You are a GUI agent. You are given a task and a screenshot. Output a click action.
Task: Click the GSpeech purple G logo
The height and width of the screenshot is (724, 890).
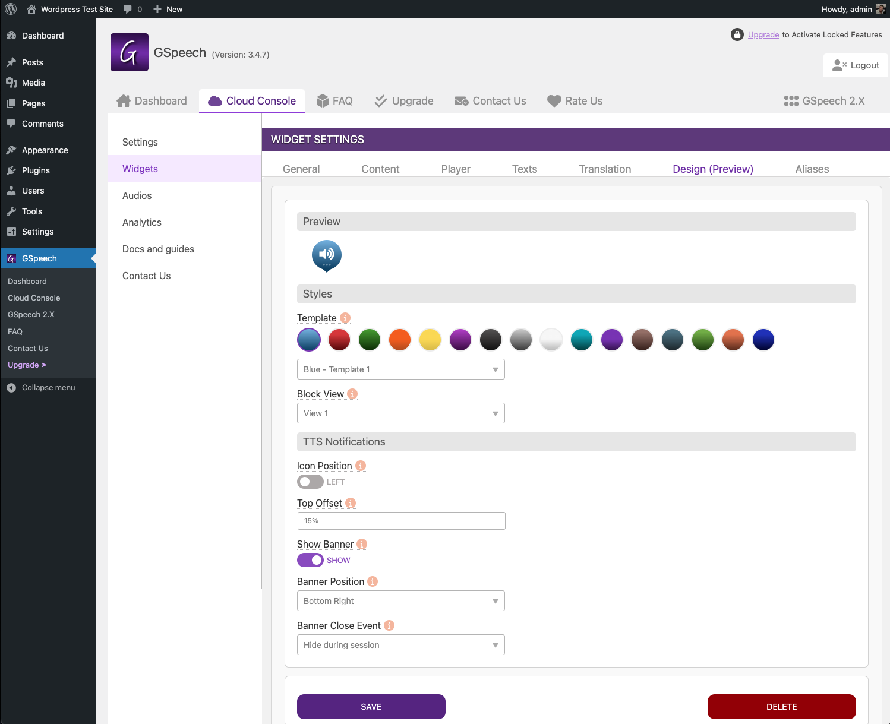coord(130,52)
